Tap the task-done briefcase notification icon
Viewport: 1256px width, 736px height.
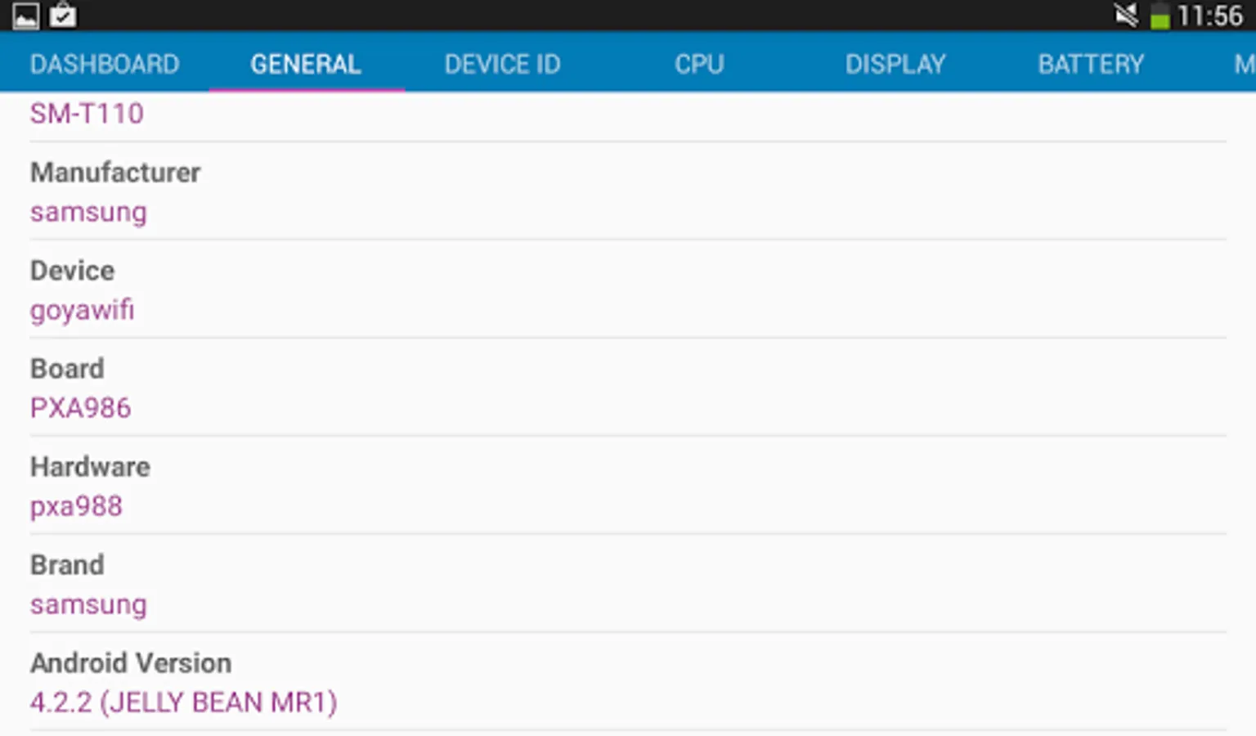(x=63, y=15)
